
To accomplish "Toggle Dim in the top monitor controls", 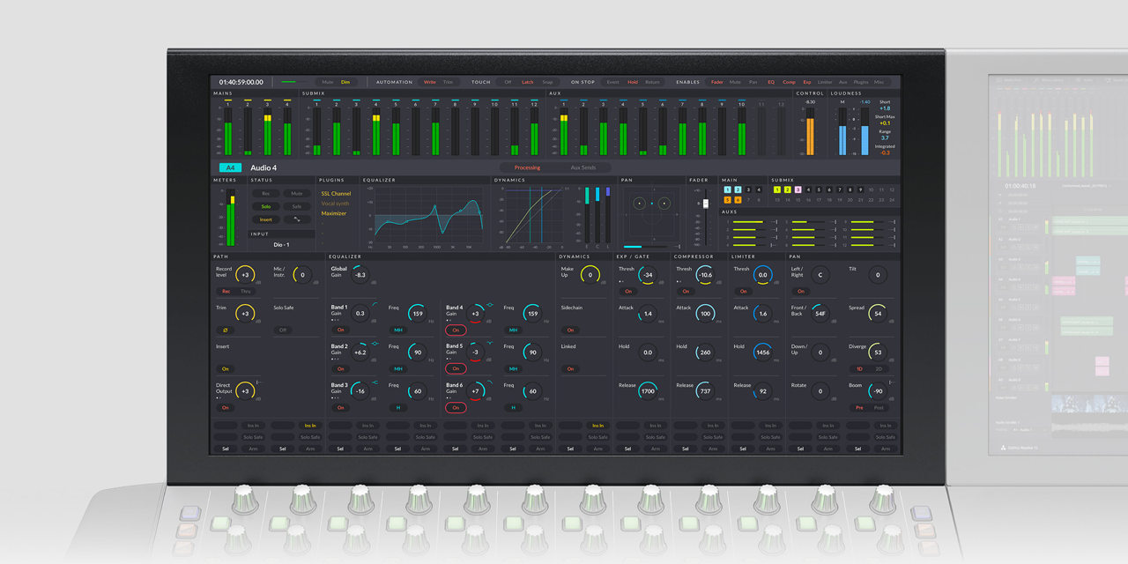I will tap(345, 82).
